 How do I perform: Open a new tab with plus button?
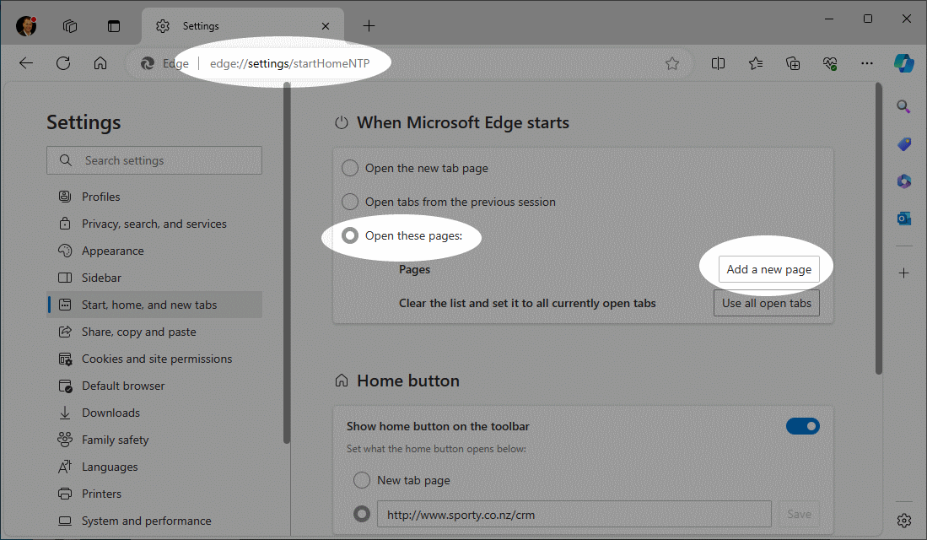tap(369, 26)
